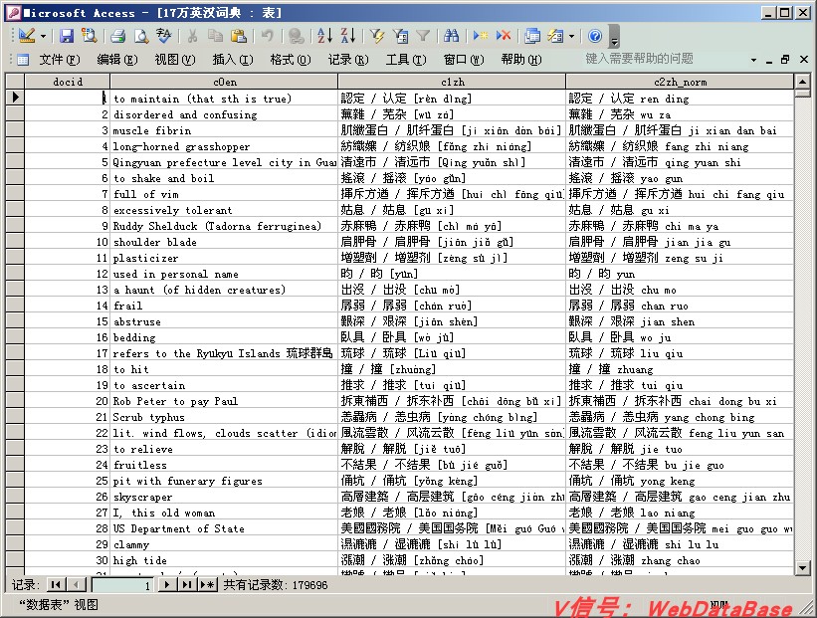Image resolution: width=817 pixels, height=618 pixels.
Task: Click cell 'shoulder blade'
Action: [x=224, y=242]
